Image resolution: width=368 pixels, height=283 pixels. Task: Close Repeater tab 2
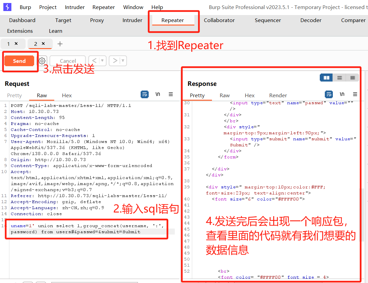click(43, 43)
